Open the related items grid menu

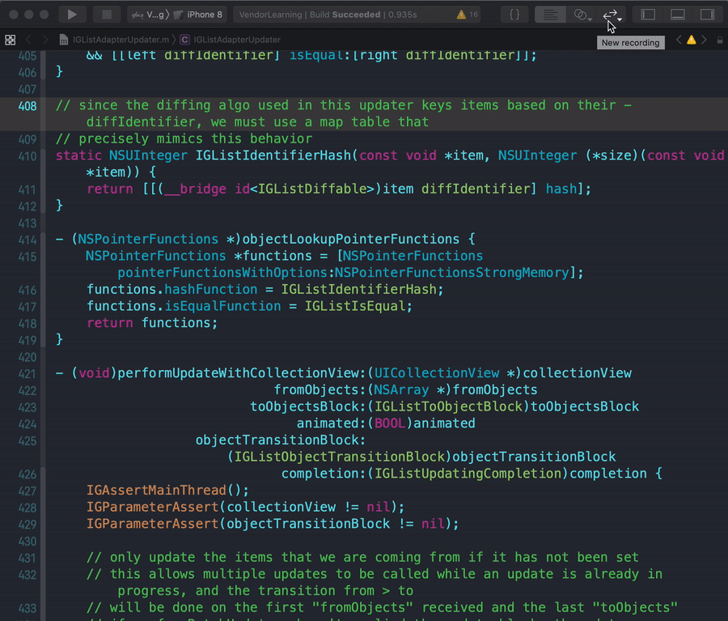coord(11,40)
